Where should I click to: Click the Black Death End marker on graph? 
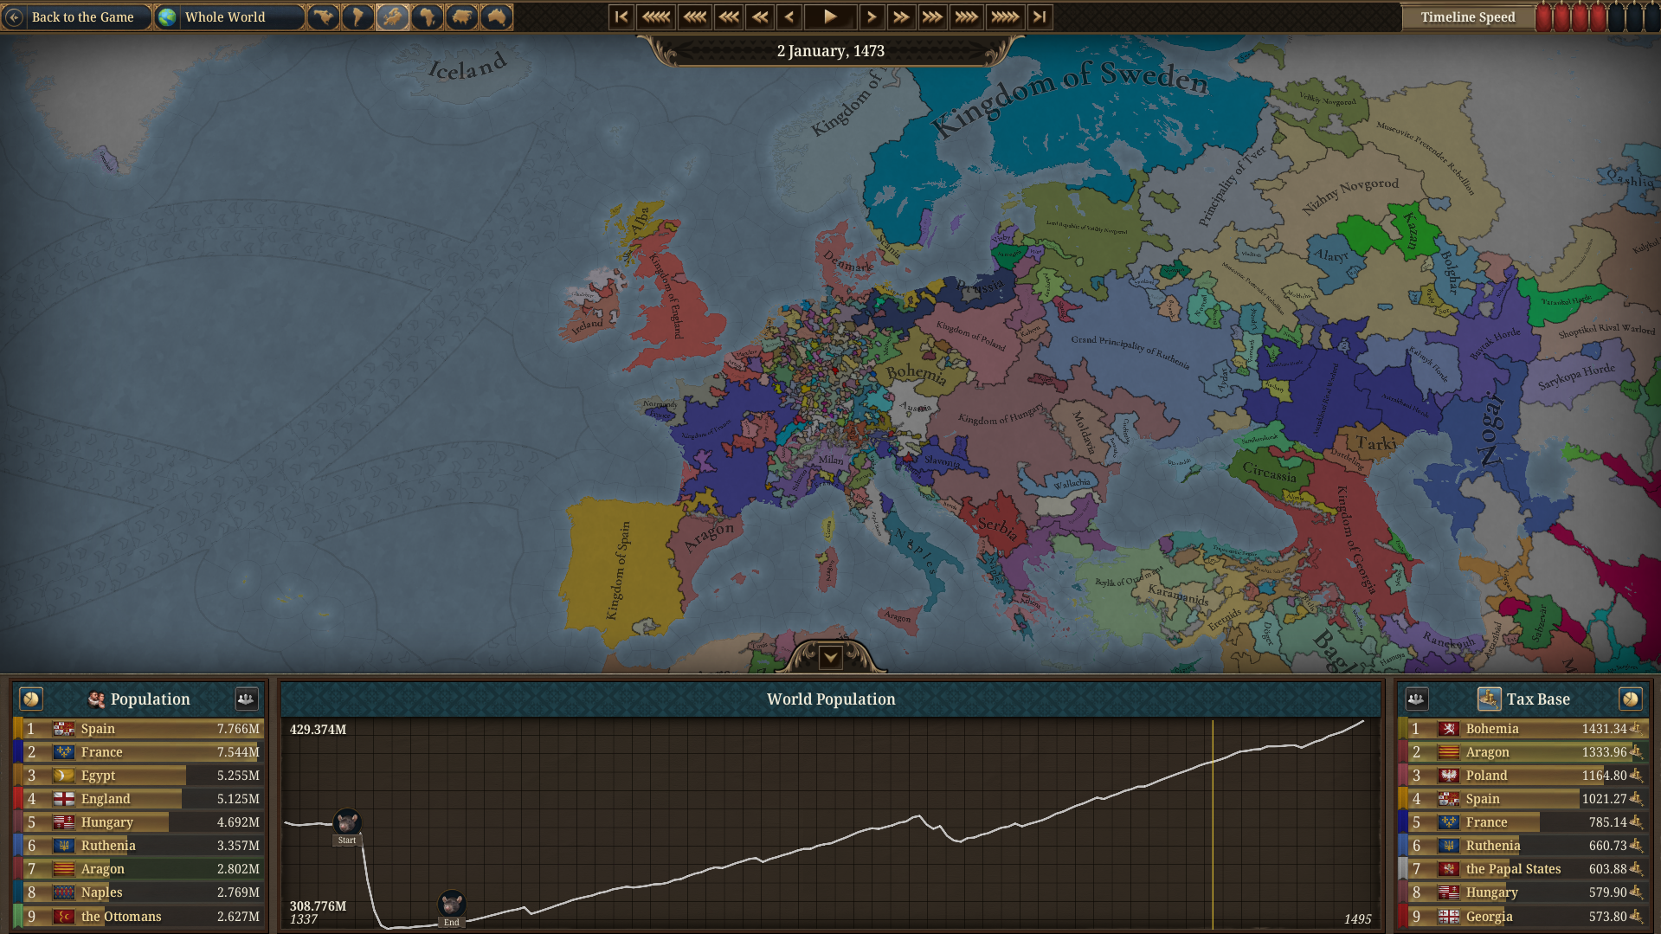452,907
